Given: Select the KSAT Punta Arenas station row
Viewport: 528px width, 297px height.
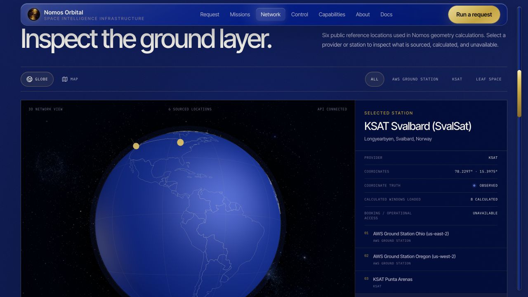Looking at the screenshot, I should point(431,282).
